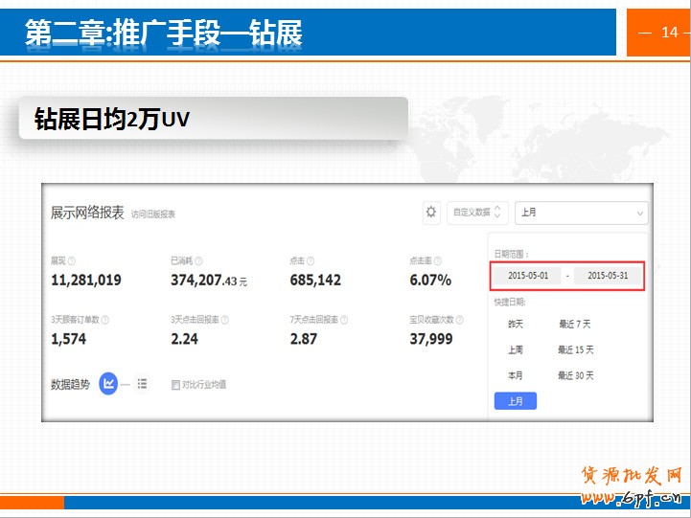Choose 最近 15 天 quick date

click(x=575, y=350)
